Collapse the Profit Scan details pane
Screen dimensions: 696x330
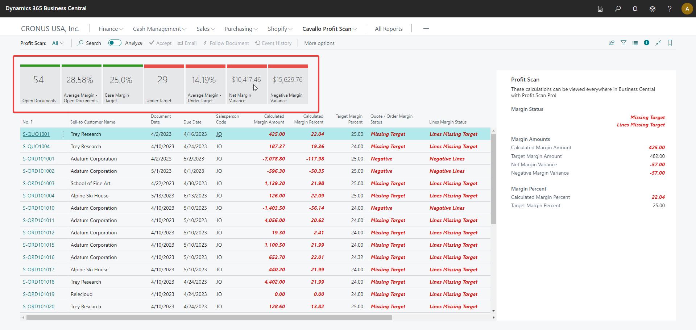[658, 43]
